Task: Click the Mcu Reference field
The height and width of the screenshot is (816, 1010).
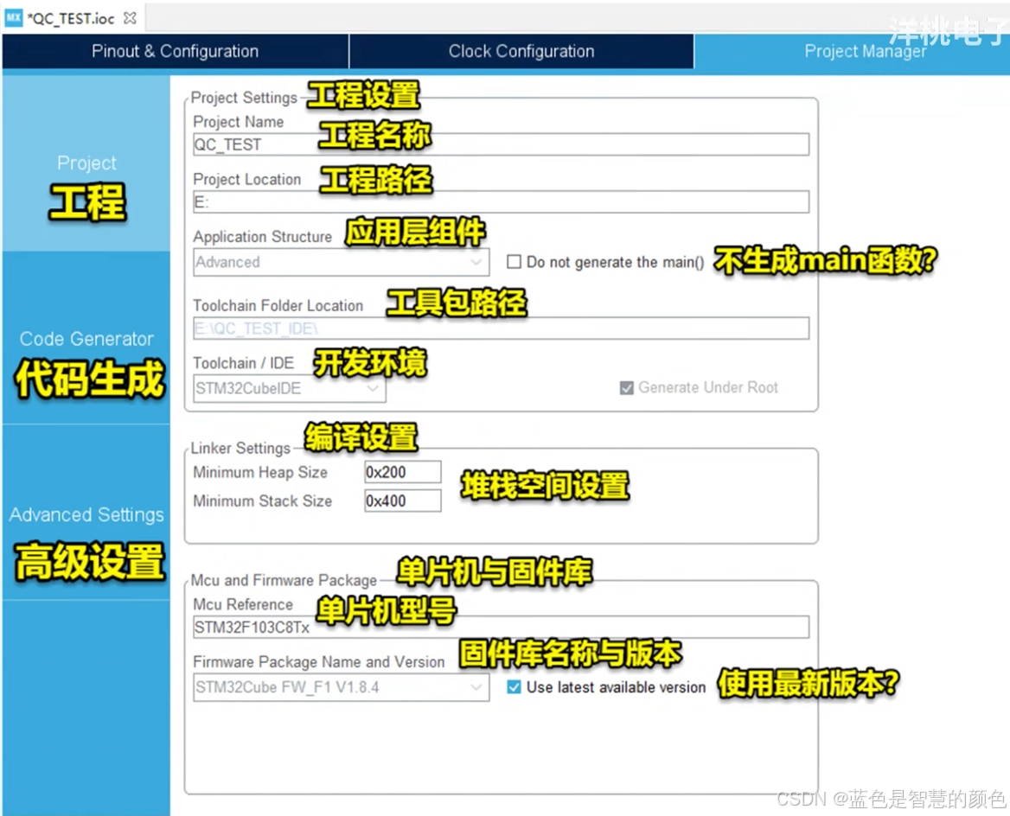Action: [501, 627]
